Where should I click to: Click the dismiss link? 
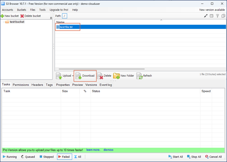pos(108,150)
